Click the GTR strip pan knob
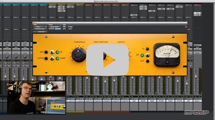 click(x=190, y=57)
